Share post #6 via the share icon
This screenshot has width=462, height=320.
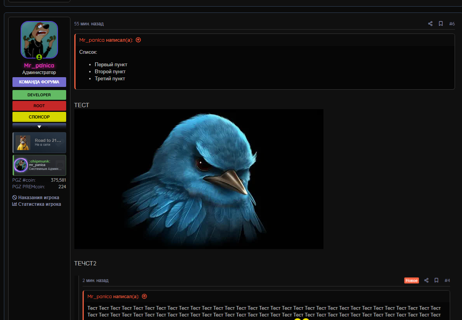point(430,23)
